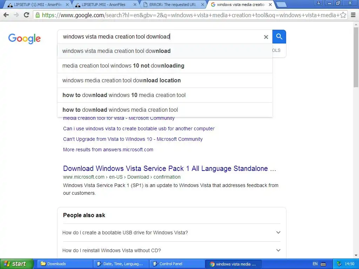Viewport: 359px width, 269px height.
Task: Choose suggestion windows media creation tool download location
Action: click(165, 80)
